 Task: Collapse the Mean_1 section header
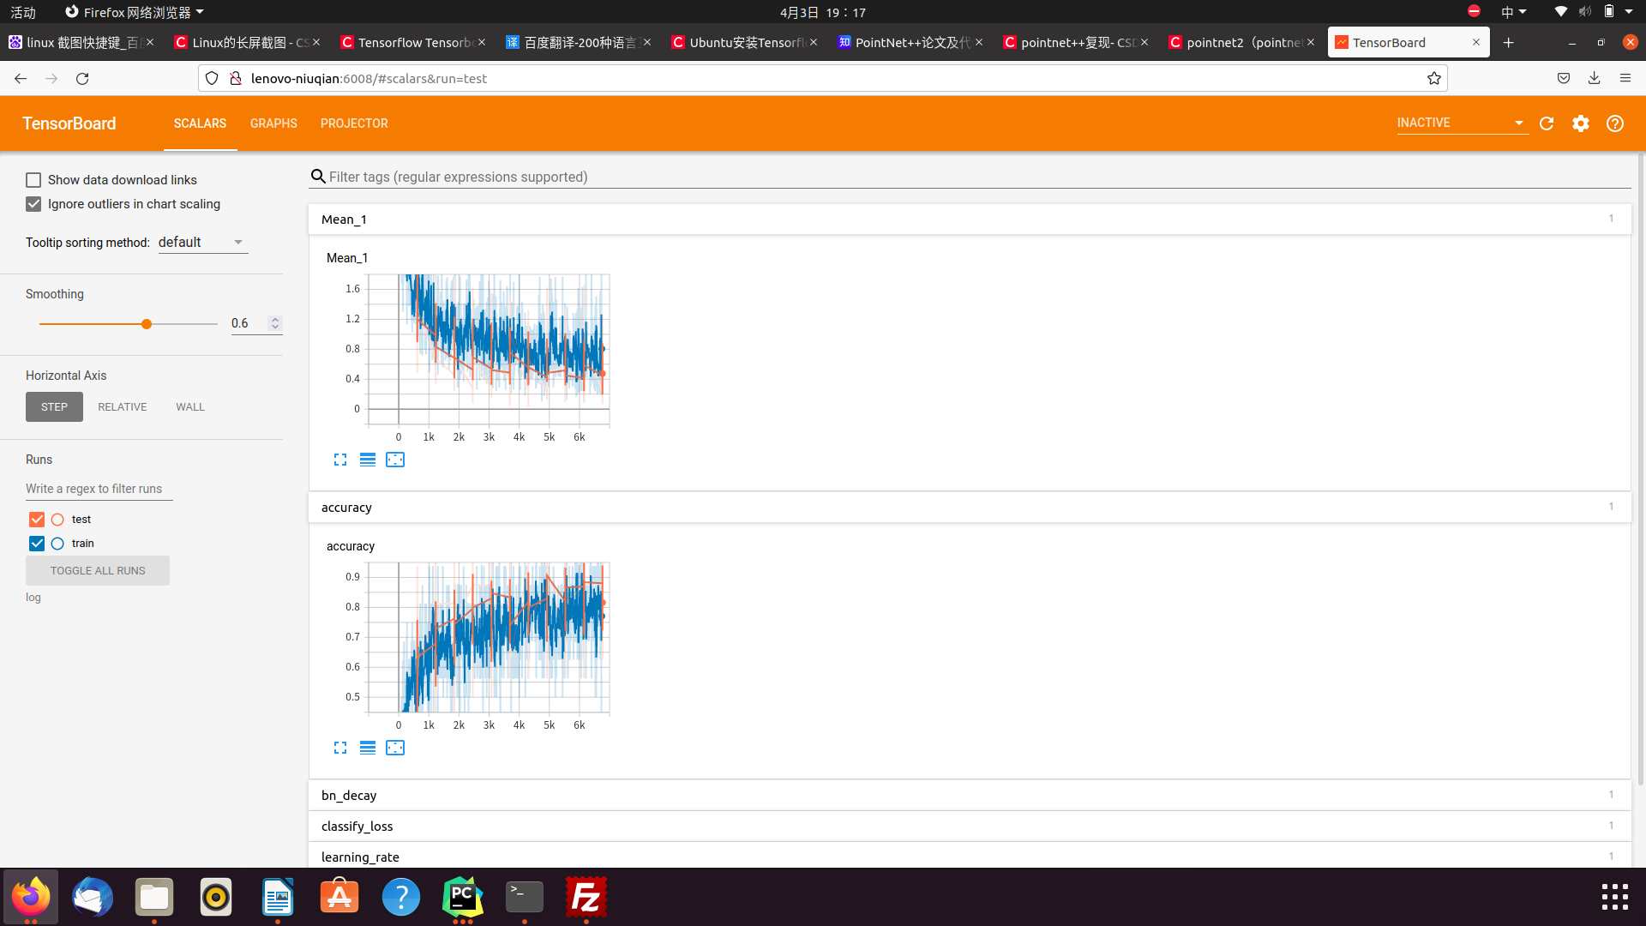[969, 219]
